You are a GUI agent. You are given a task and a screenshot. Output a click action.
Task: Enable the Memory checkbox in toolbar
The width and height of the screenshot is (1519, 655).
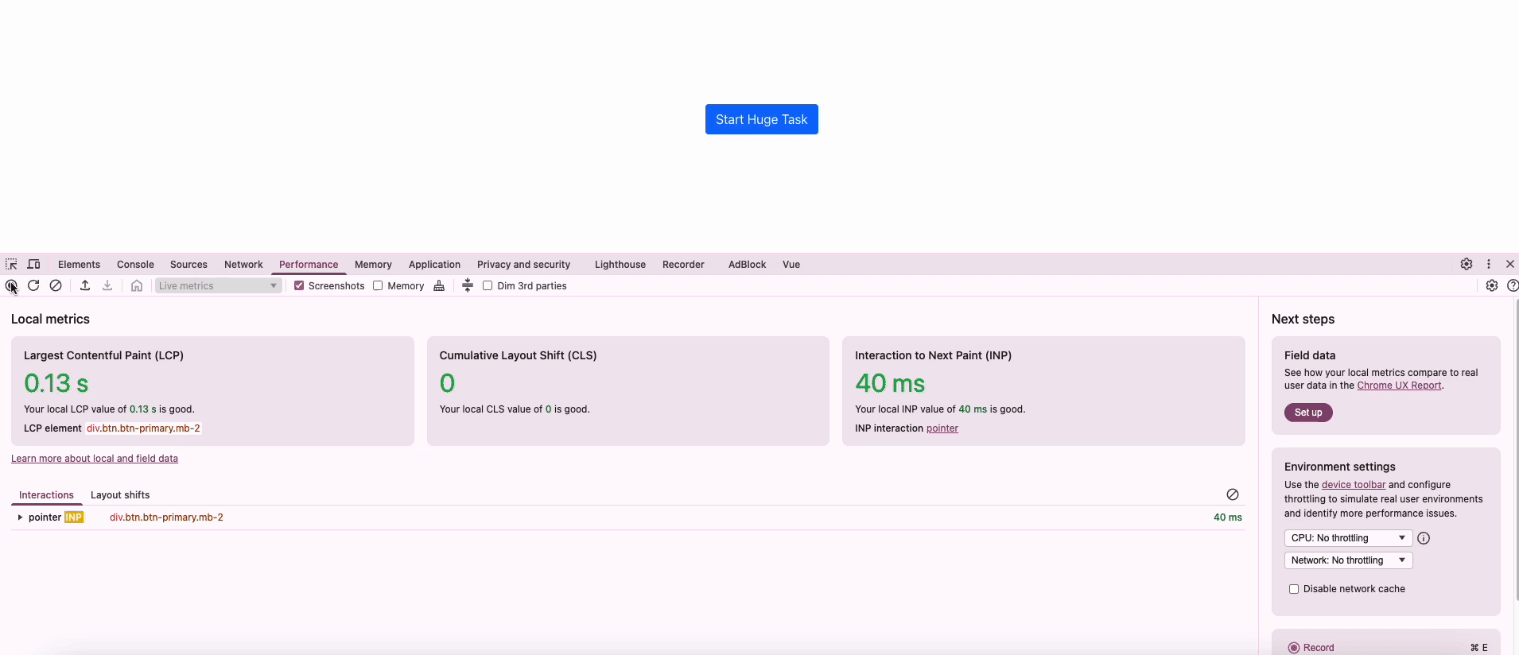pos(378,285)
